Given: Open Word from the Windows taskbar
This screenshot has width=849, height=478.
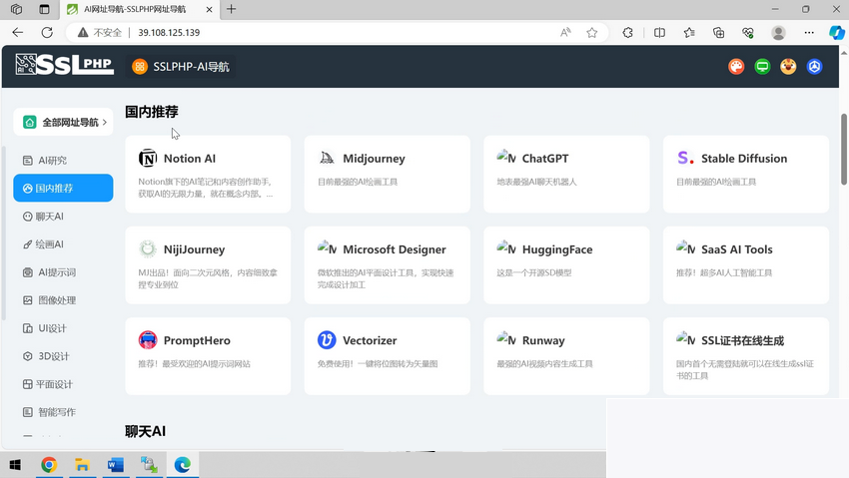Looking at the screenshot, I should (115, 464).
